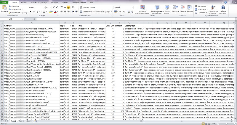237x125 pixels.
Task: Align text to middle of cell
Action: click(65, 7)
